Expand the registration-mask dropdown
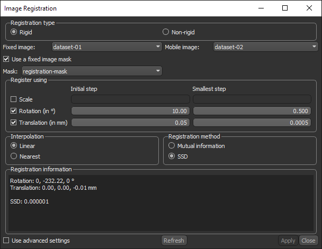The image size is (322, 249). [x=91, y=71]
